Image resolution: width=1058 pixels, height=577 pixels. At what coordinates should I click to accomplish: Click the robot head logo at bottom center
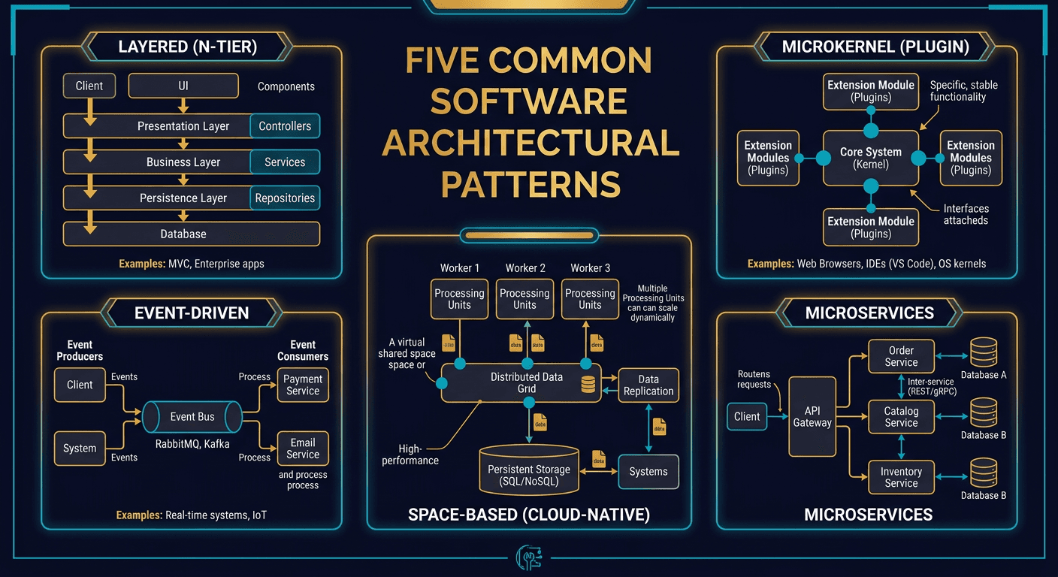[528, 557]
